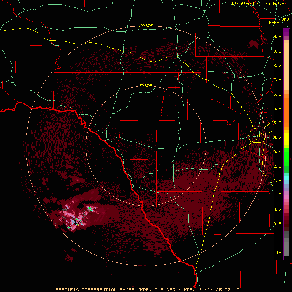Click the 6.6 value on the color scale
This screenshot has height=292, width=292.
pyautogui.click(x=277, y=94)
